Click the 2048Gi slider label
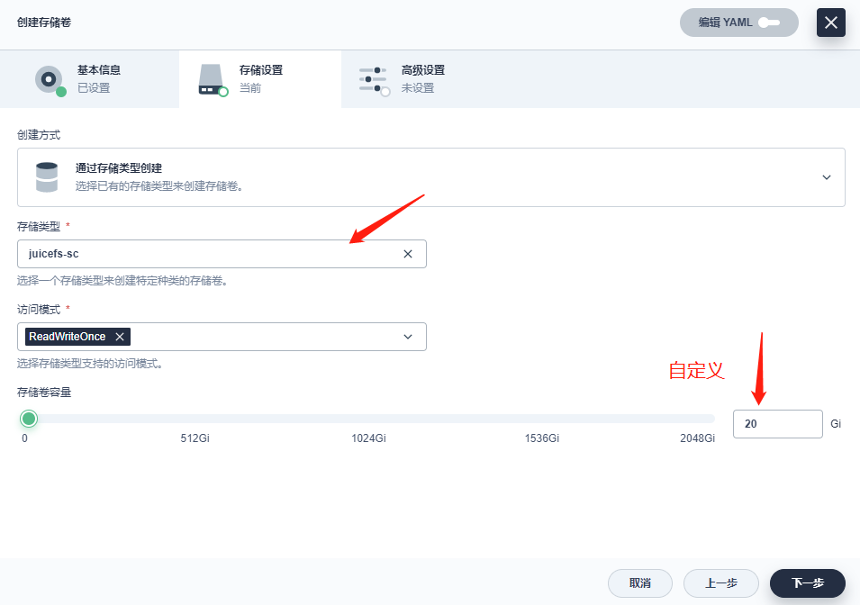 pyautogui.click(x=697, y=438)
